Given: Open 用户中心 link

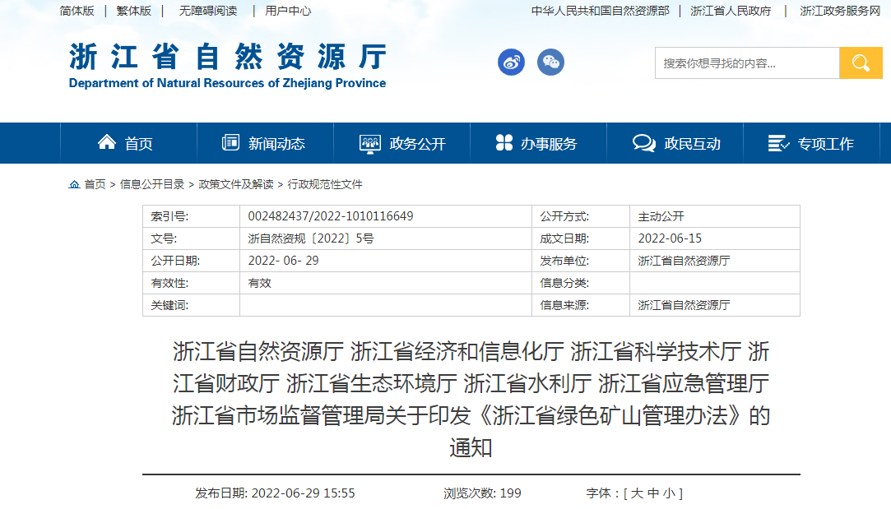Looking at the screenshot, I should coord(288,11).
